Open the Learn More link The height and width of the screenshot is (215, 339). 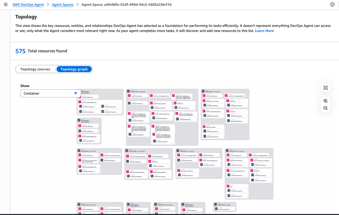264,30
